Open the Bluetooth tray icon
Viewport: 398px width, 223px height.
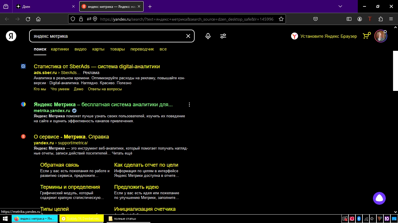pos(359,219)
